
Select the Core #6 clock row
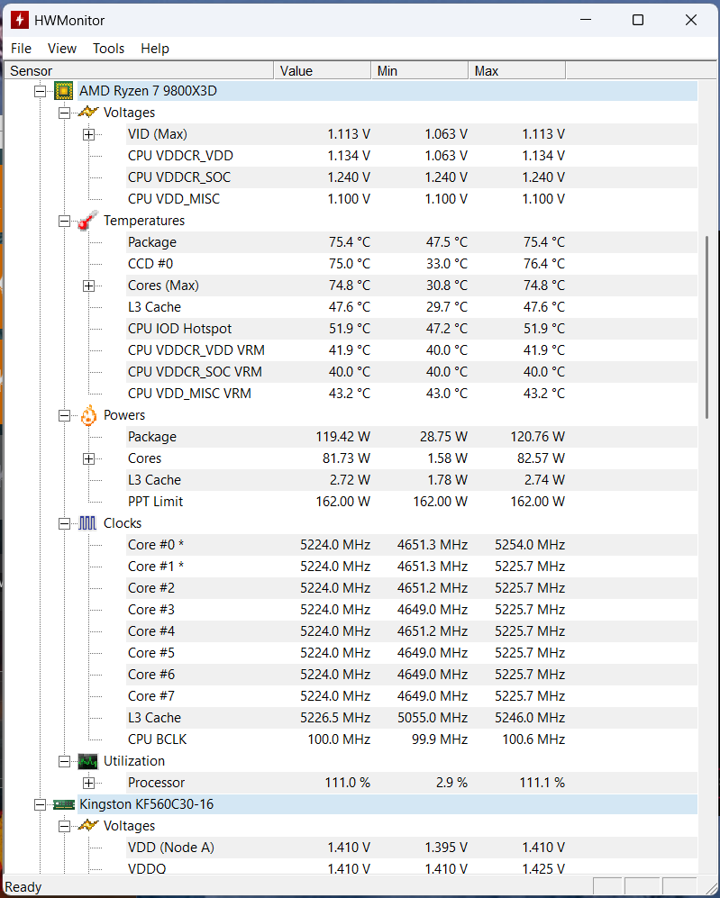click(x=411, y=675)
